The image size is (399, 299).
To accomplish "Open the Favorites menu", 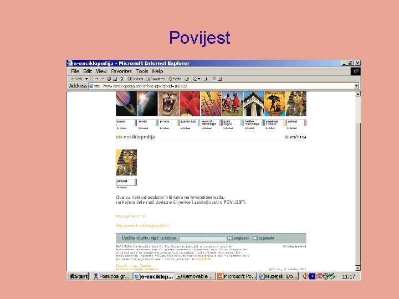I will click(121, 71).
